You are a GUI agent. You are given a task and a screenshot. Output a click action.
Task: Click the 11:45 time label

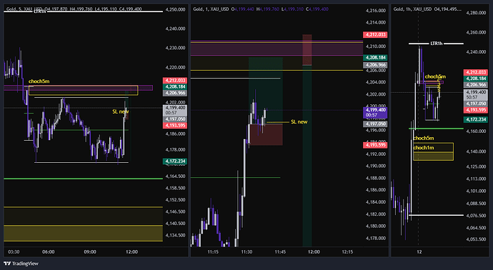click(x=280, y=251)
